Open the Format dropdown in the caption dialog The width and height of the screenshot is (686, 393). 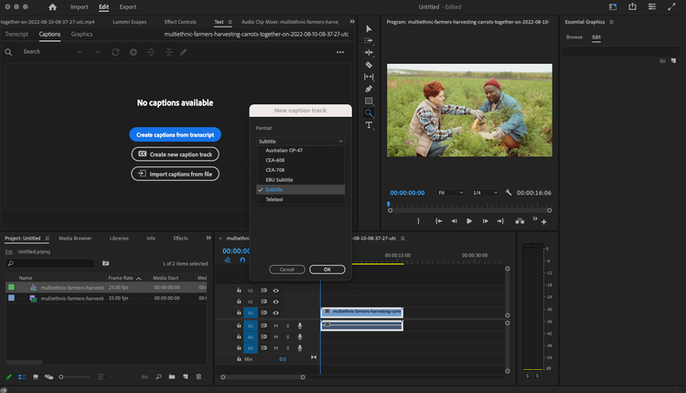pos(300,142)
